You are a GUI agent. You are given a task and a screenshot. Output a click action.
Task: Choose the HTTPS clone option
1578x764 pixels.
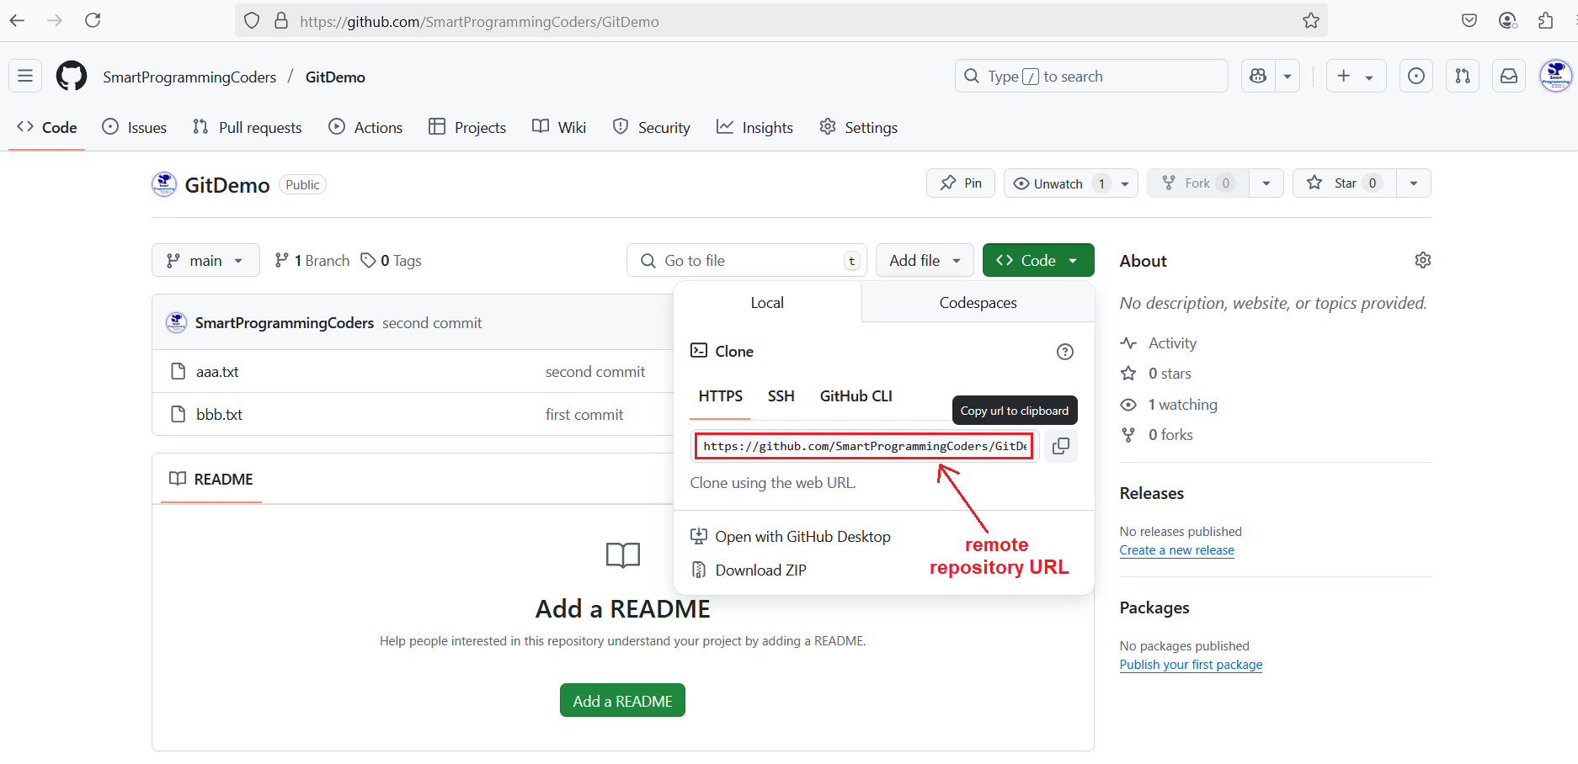click(x=720, y=396)
